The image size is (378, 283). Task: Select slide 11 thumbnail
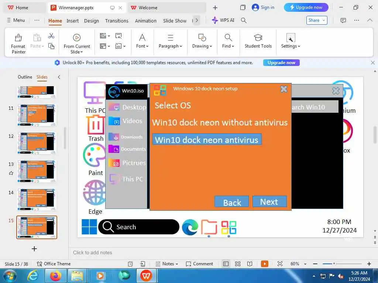click(x=37, y=115)
